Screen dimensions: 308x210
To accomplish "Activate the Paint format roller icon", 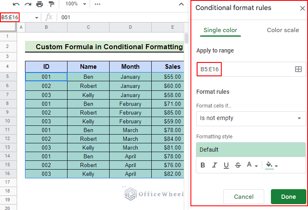I will 51,4.
